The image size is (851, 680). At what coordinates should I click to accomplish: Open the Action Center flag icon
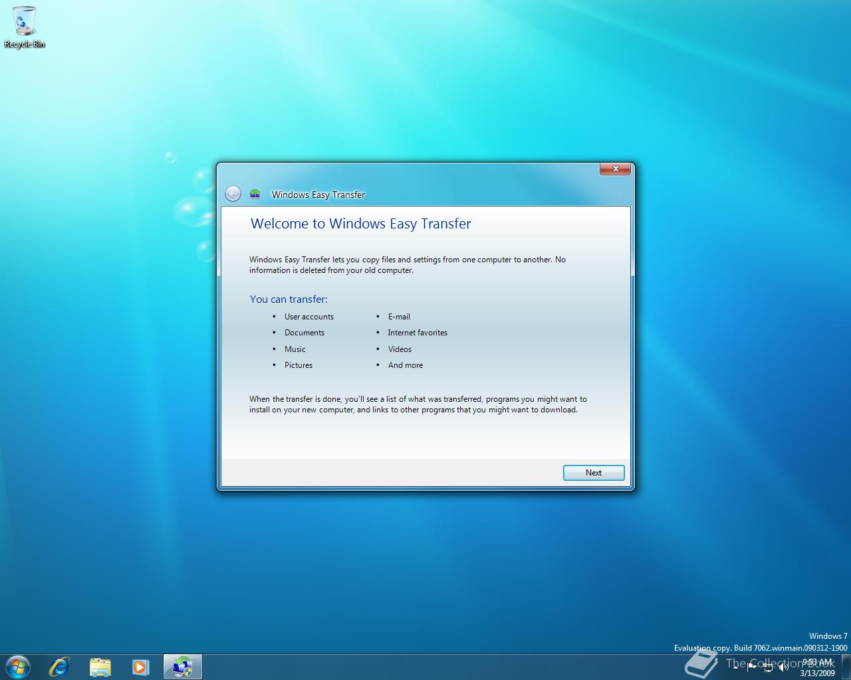(752, 667)
